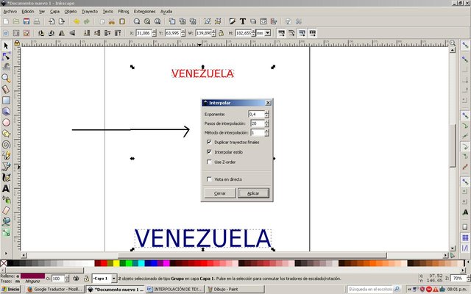471x294 pixels.
Task: Select the Selector arrow tool
Action: (6, 46)
